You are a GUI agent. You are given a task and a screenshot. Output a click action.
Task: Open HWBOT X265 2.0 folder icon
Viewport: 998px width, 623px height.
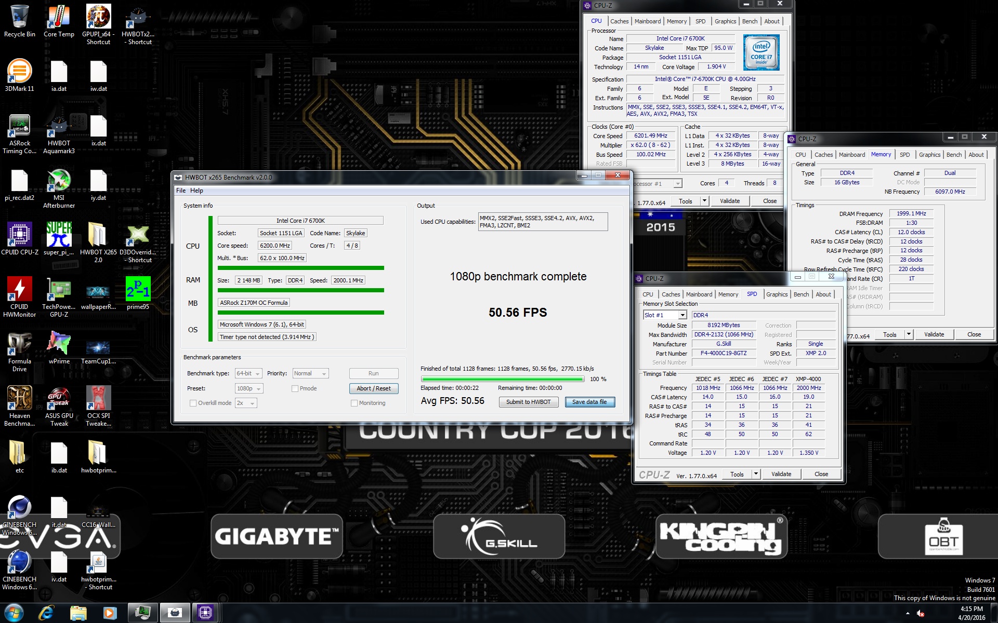pos(98,243)
